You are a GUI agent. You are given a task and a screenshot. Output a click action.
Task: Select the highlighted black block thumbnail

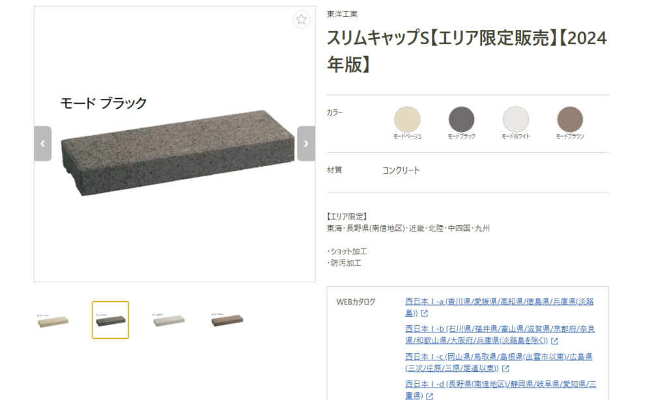coord(110,320)
